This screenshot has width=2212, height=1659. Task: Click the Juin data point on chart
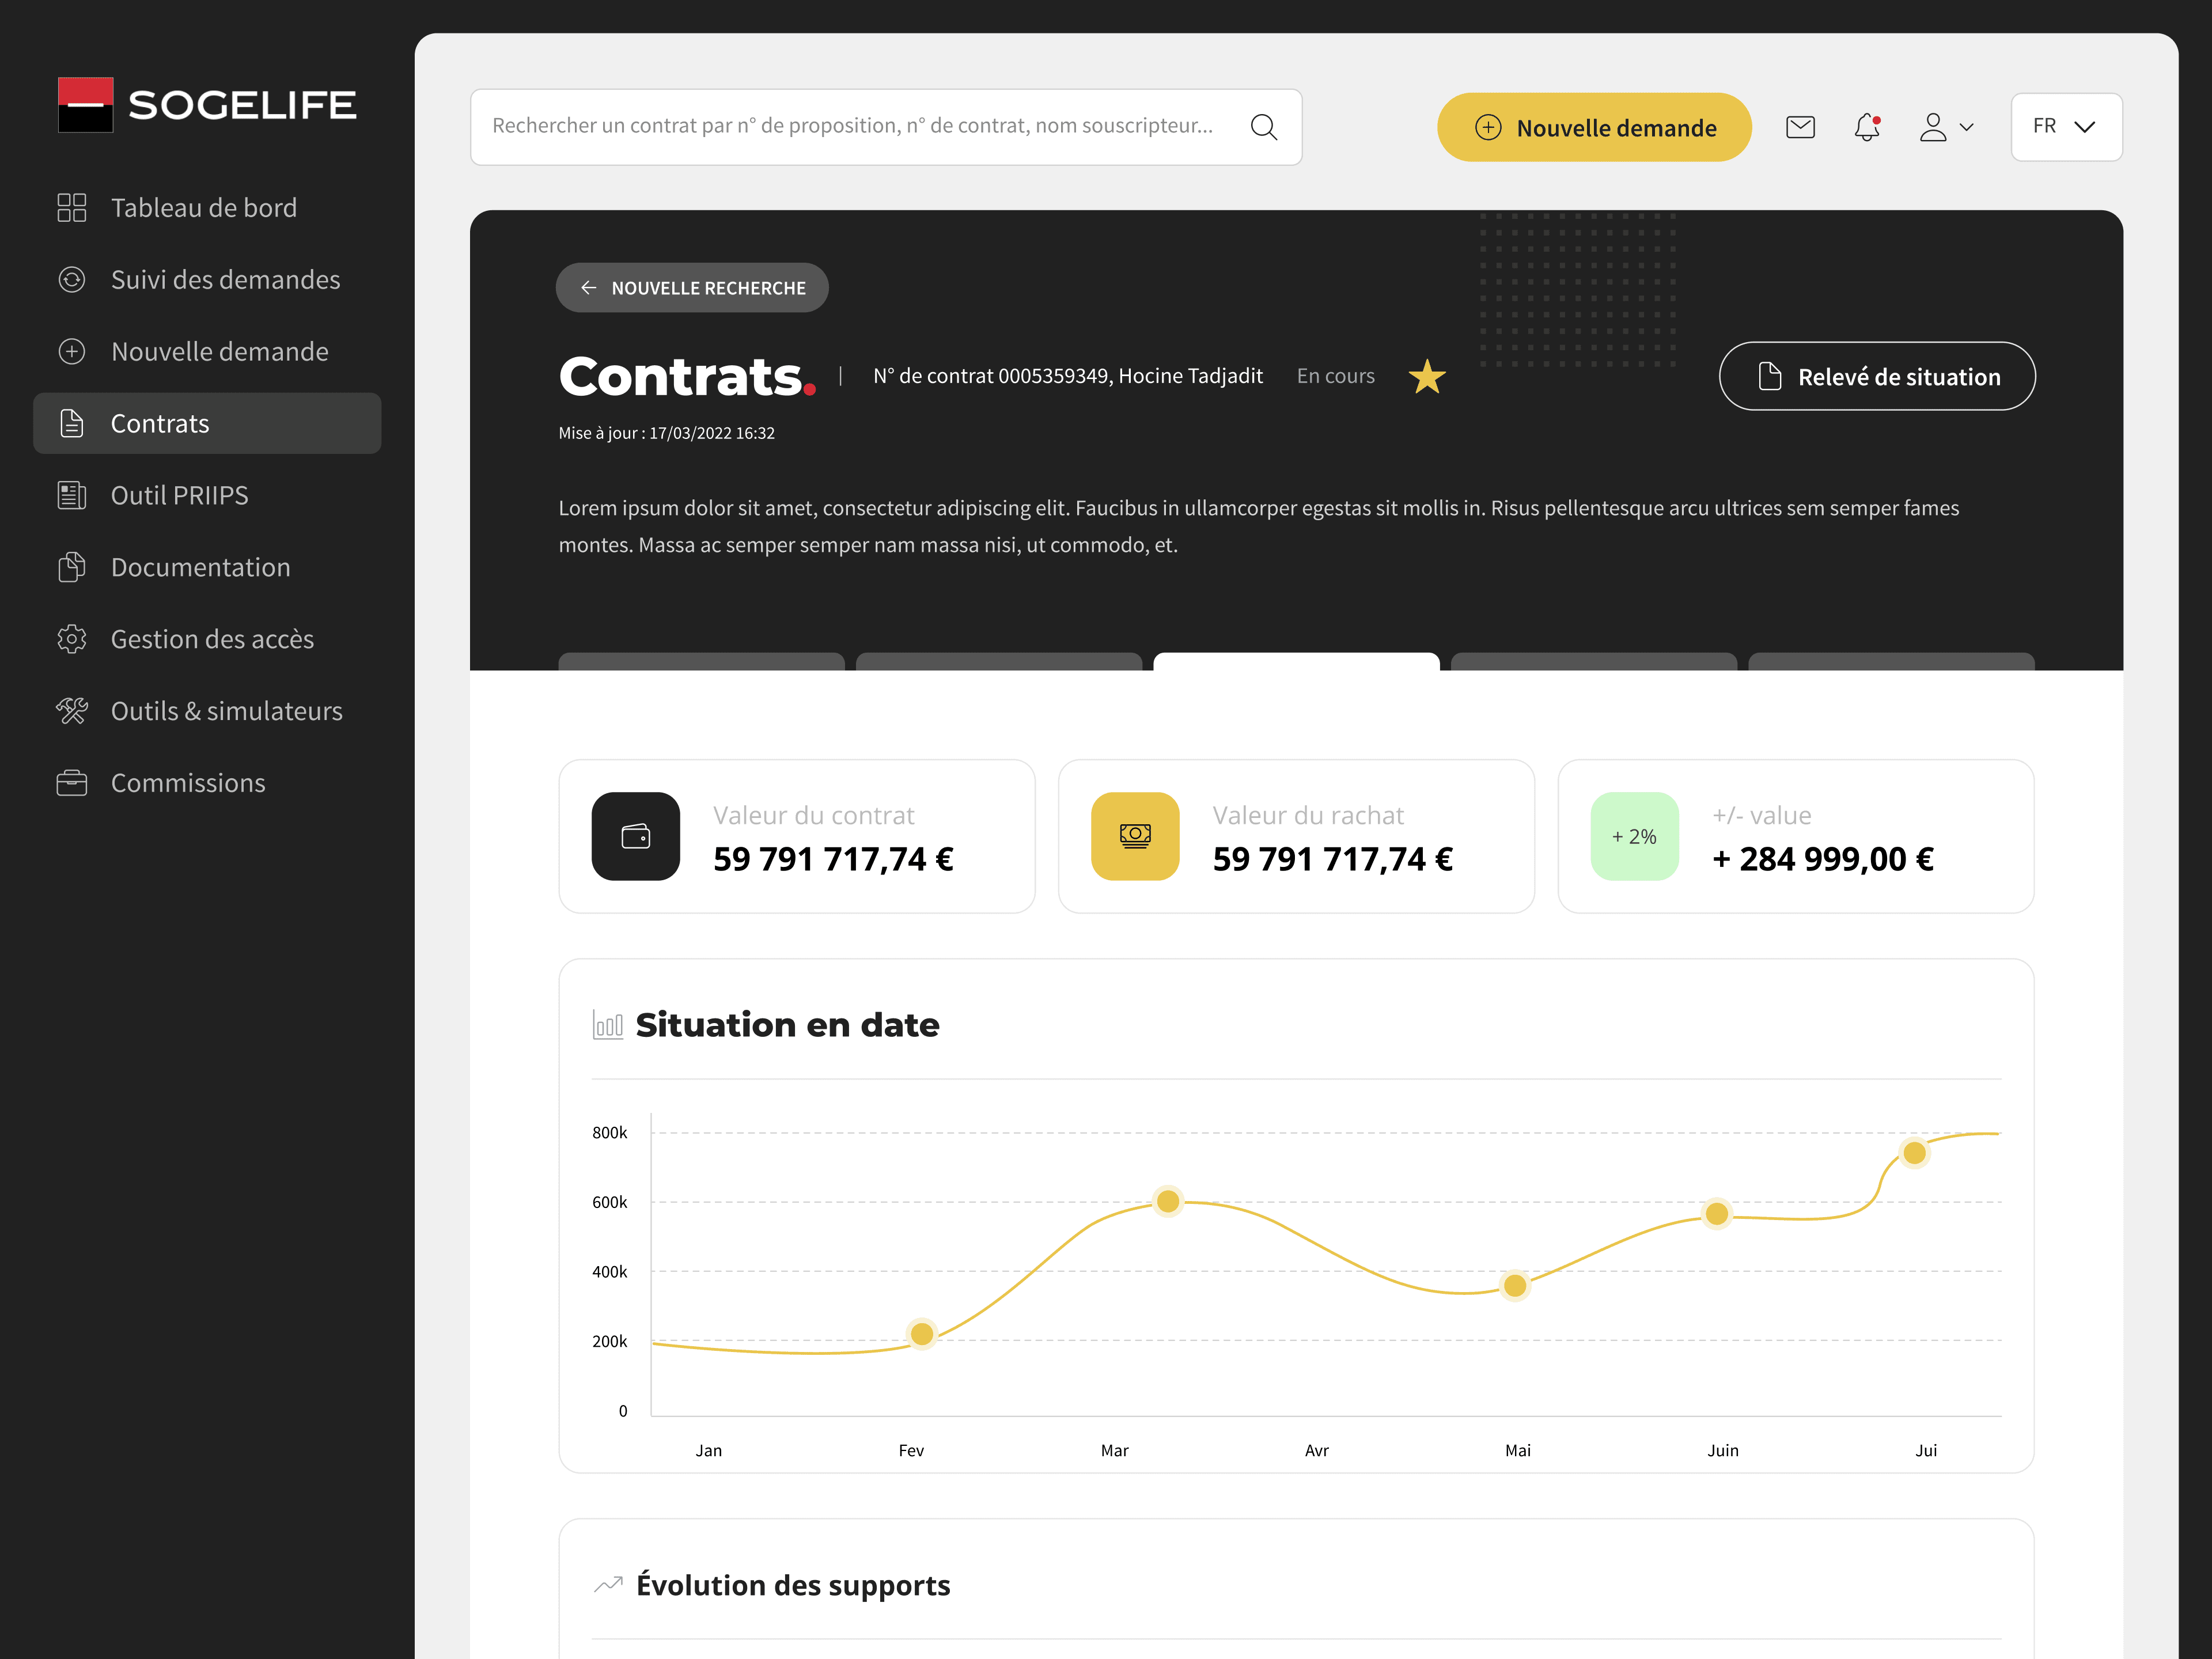(1717, 1214)
